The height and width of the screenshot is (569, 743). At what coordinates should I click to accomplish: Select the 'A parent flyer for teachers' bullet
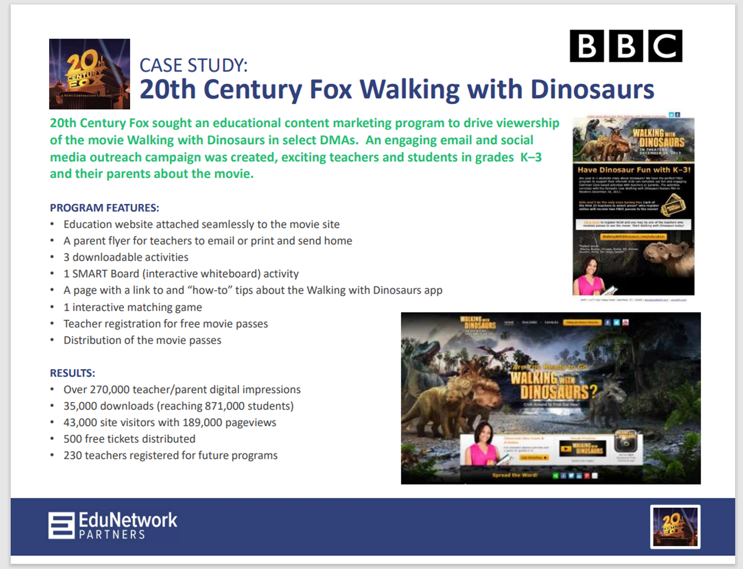point(208,241)
